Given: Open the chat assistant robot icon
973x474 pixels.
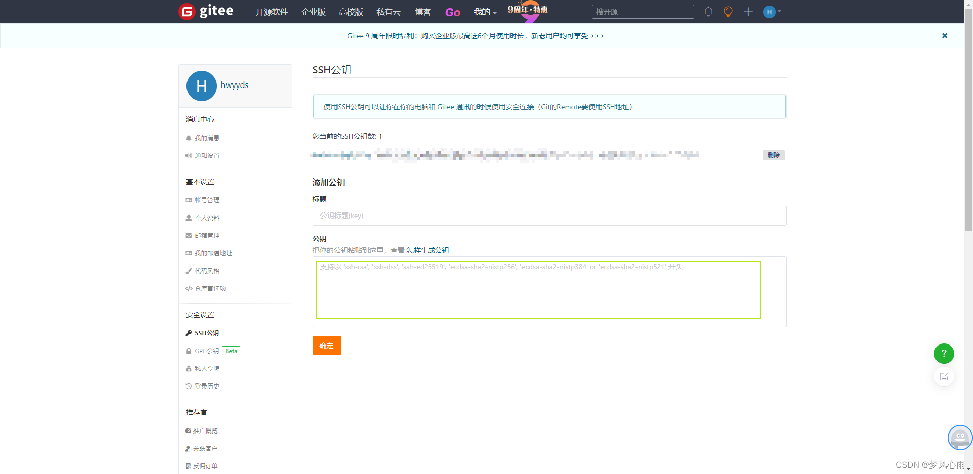Looking at the screenshot, I should coord(960,438).
